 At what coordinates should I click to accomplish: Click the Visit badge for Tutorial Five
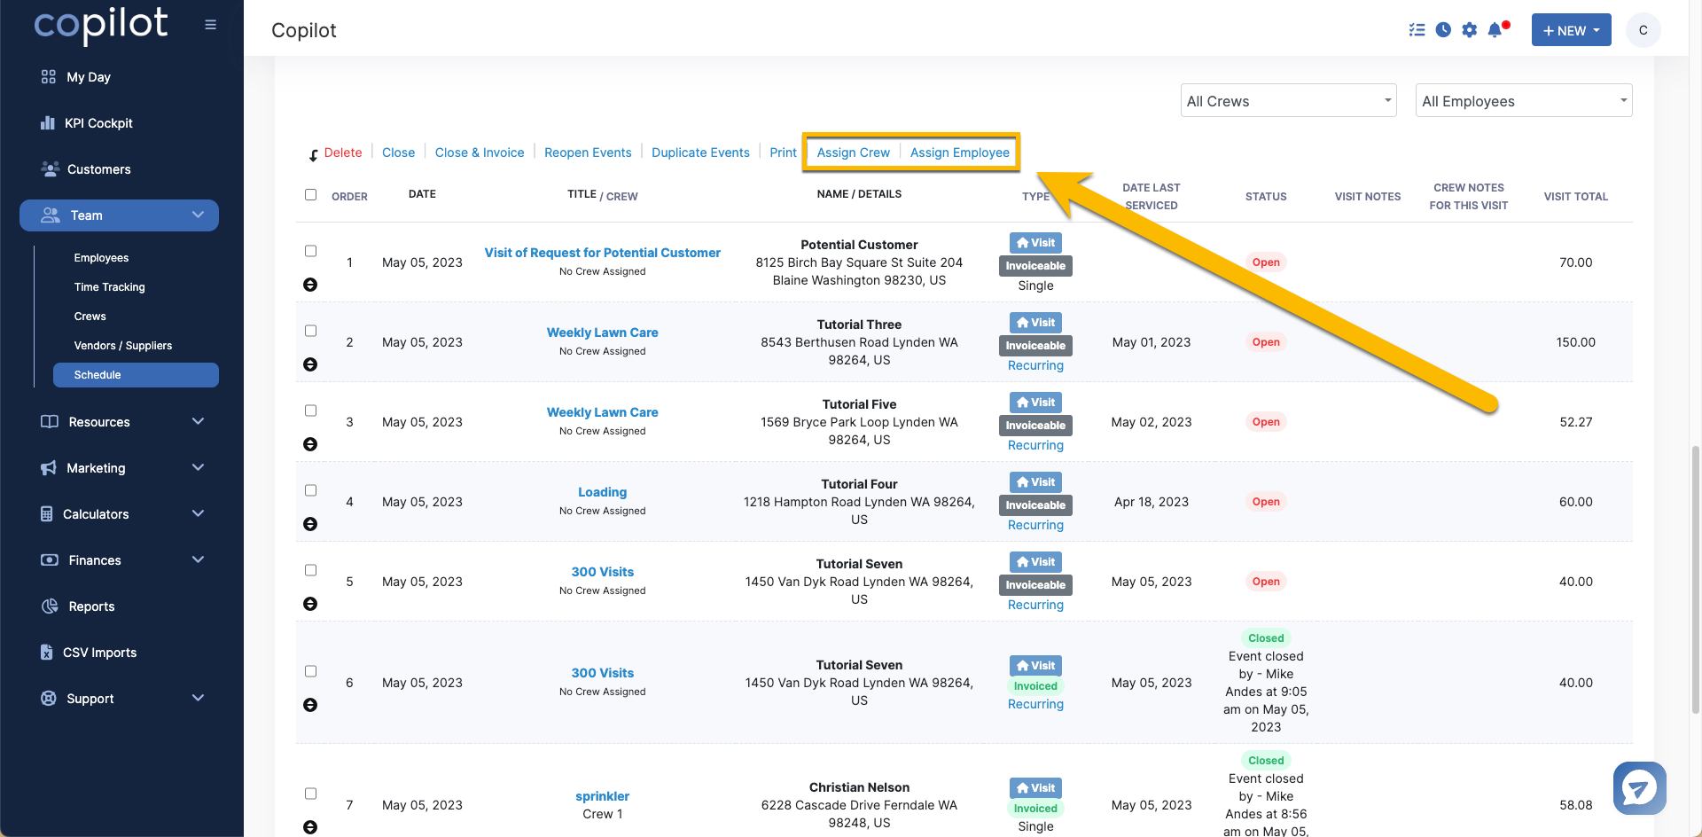[x=1035, y=403]
